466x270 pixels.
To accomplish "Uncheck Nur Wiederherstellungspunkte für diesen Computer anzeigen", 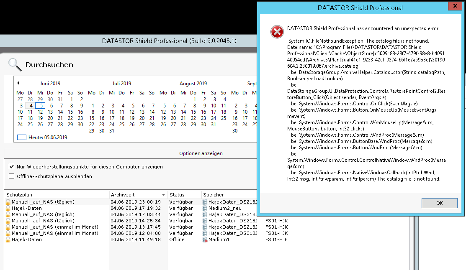I will pyautogui.click(x=12, y=167).
